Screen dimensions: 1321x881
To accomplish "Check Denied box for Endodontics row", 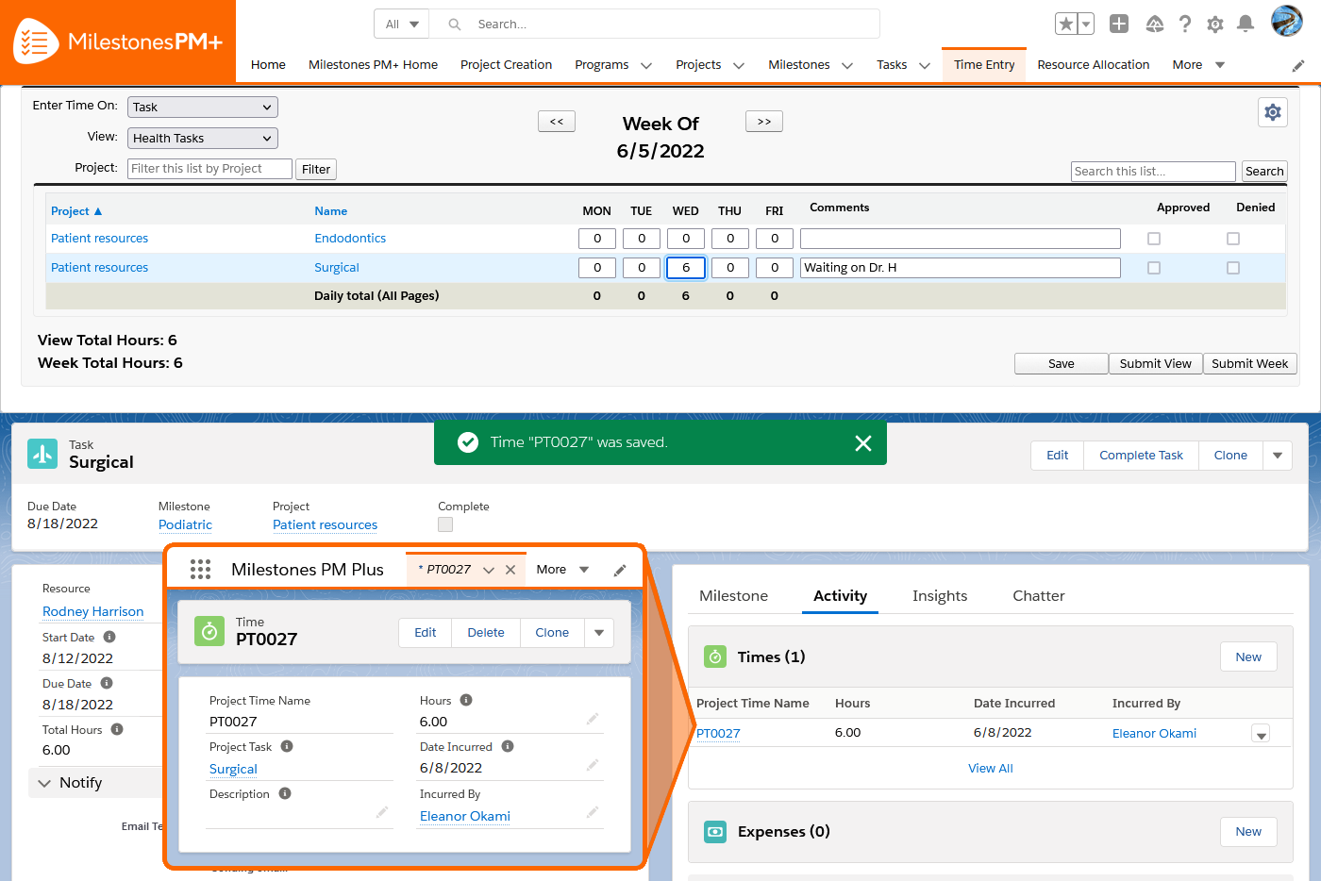I will coord(1233,240).
